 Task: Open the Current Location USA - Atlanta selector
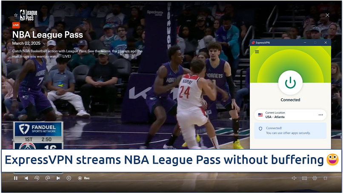(x=290, y=115)
